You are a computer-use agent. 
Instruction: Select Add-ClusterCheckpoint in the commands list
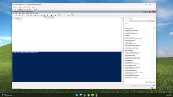click(x=130, y=40)
